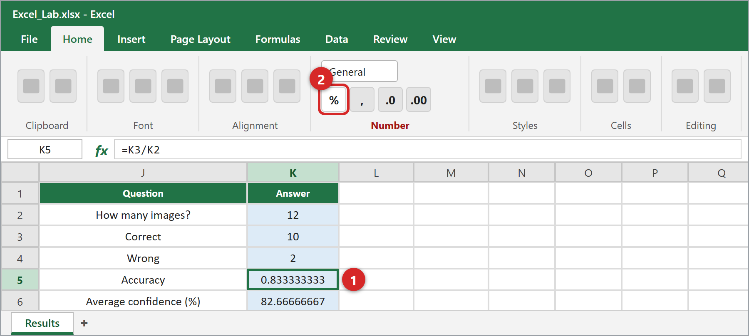The height and width of the screenshot is (336, 749).
Task: Click the .0 decimal button
Action: click(390, 100)
